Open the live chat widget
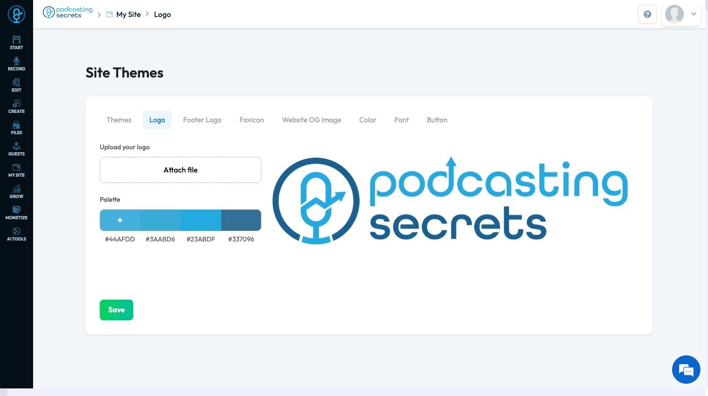 (x=686, y=370)
